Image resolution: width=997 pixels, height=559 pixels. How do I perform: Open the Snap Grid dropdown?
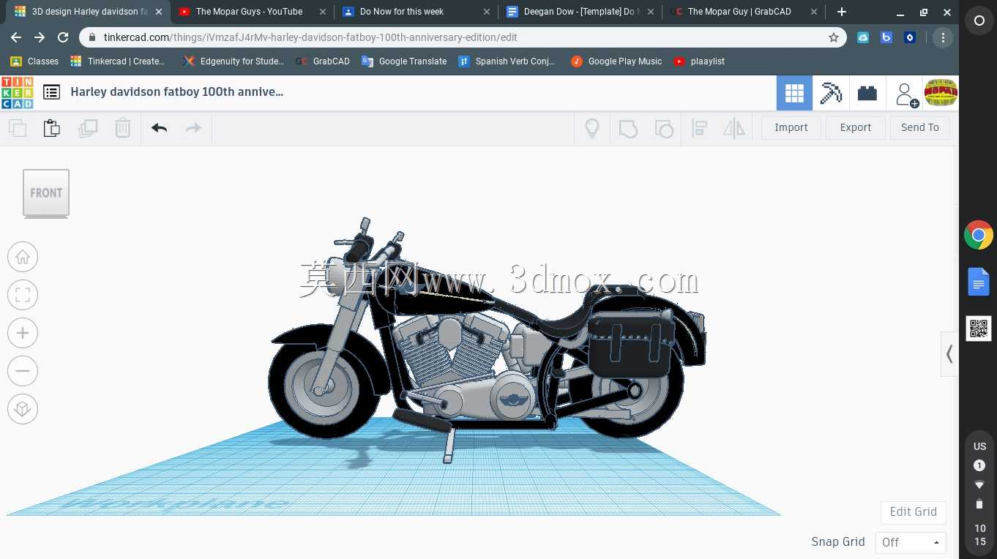click(x=911, y=542)
